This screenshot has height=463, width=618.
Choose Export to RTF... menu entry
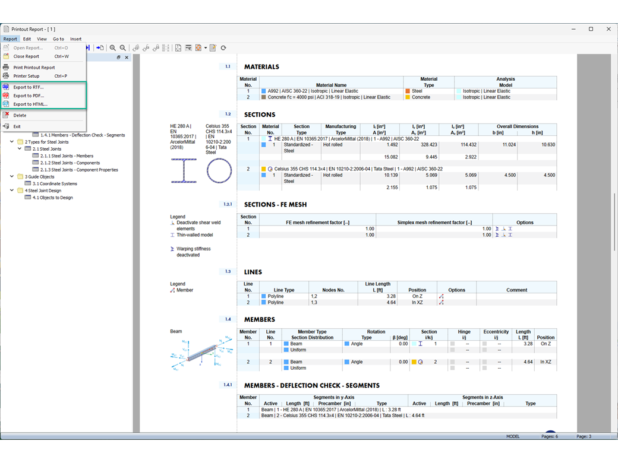pos(43,87)
